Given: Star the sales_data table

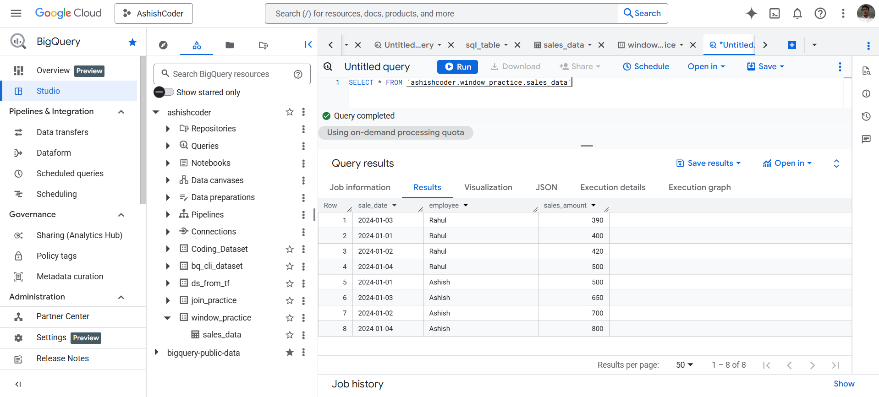Looking at the screenshot, I should click(x=290, y=335).
